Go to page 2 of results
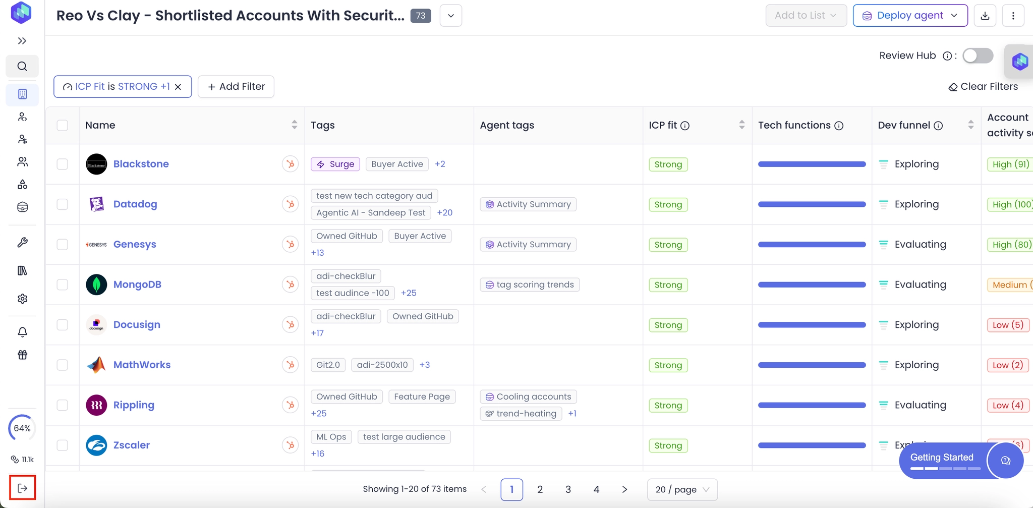Image resolution: width=1033 pixels, height=508 pixels. pos(540,489)
